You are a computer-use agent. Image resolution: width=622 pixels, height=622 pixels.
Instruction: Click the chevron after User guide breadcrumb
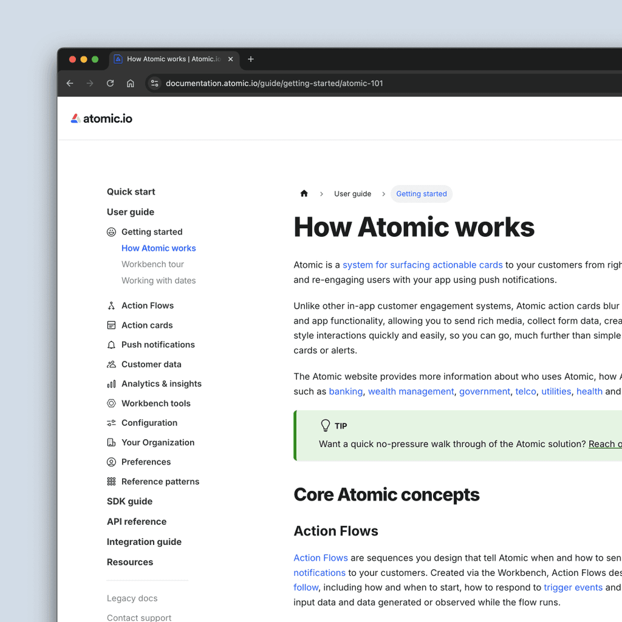click(383, 193)
